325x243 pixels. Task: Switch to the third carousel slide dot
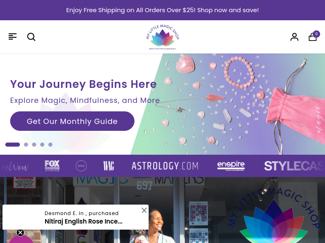pyautogui.click(x=34, y=145)
